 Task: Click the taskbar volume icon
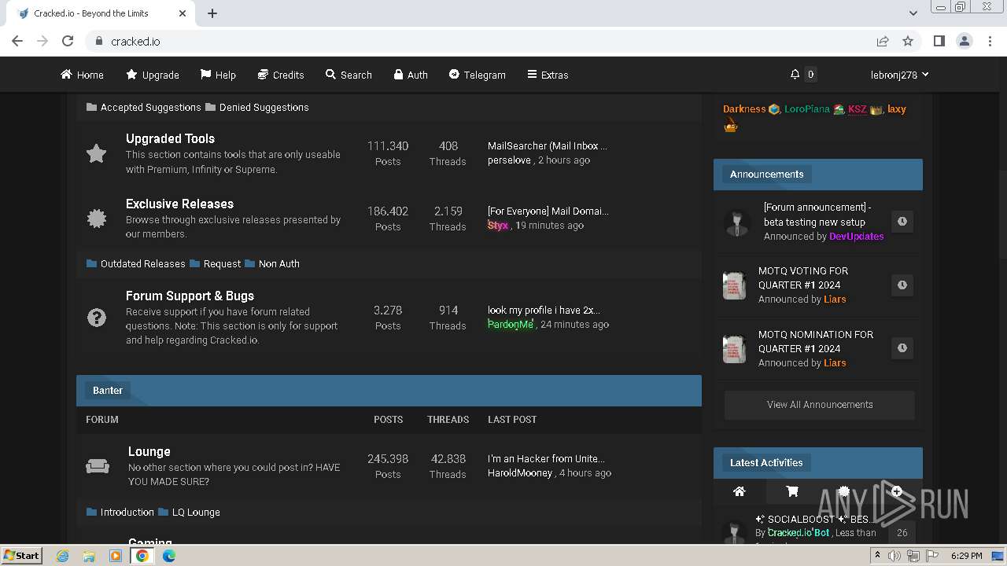coord(894,556)
